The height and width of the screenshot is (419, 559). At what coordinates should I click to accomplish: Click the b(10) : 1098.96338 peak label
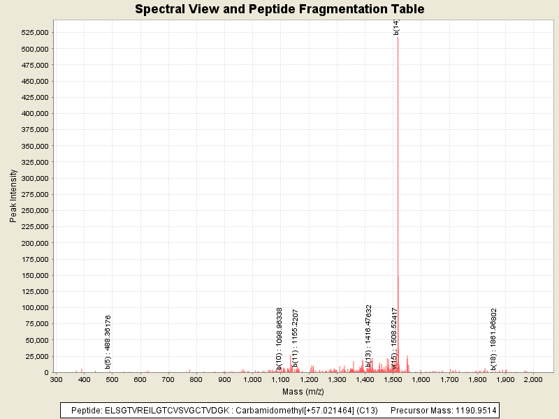pos(279,338)
